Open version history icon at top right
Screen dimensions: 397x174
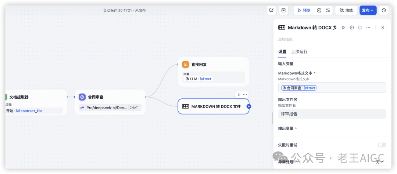[384, 10]
